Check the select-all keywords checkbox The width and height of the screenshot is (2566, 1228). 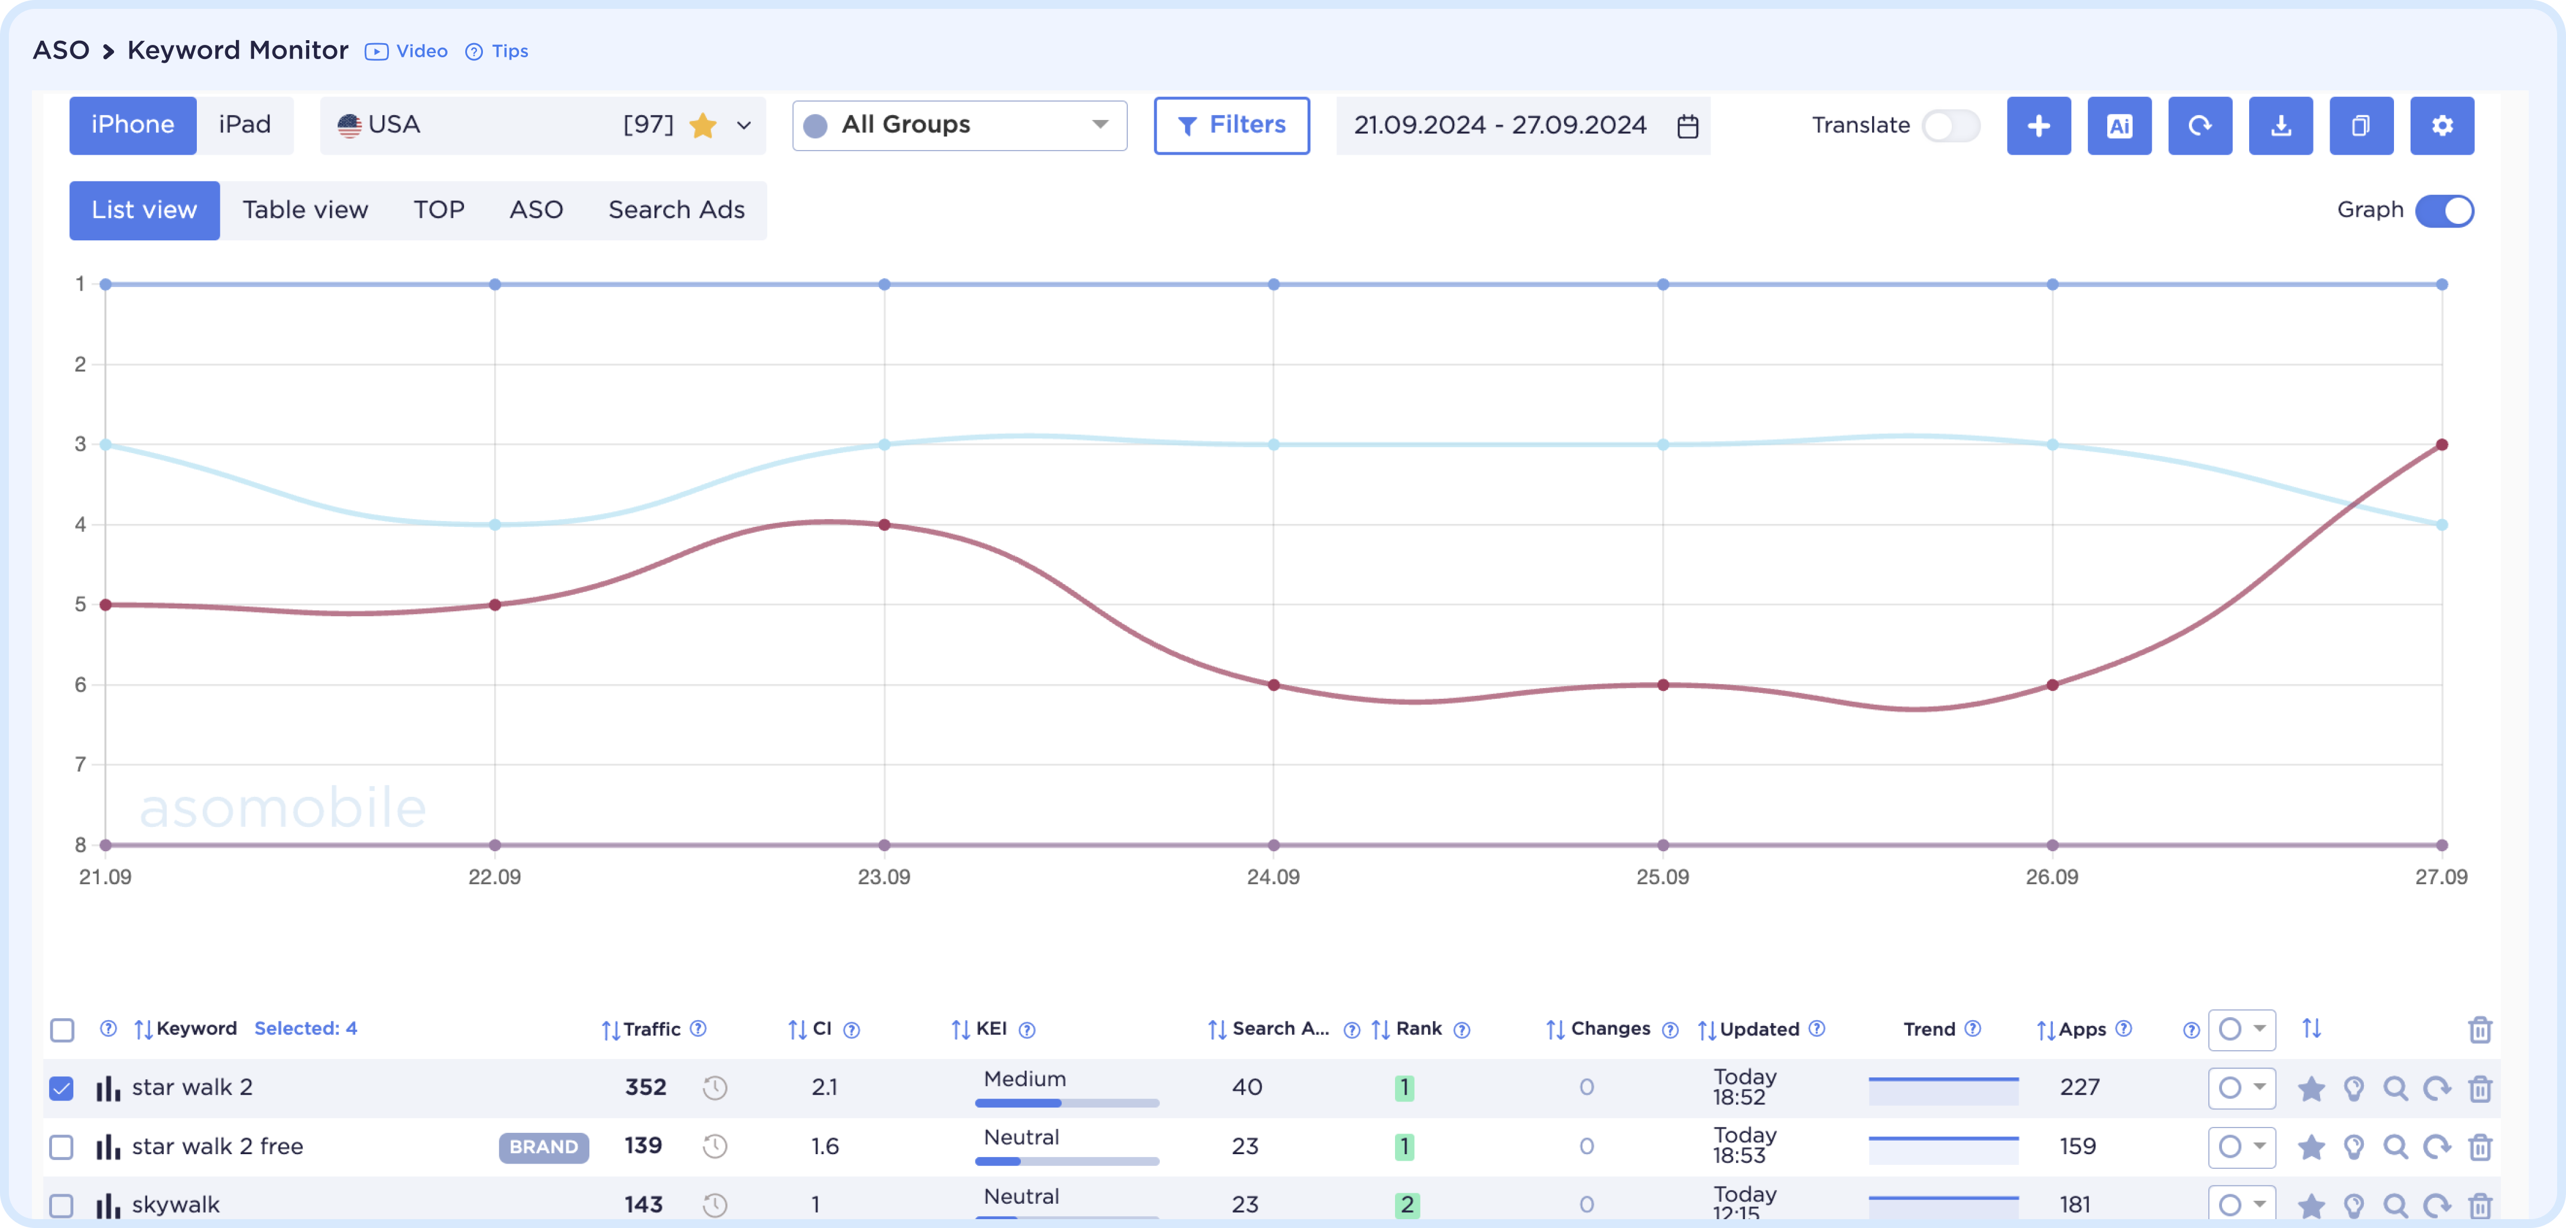(61, 1030)
